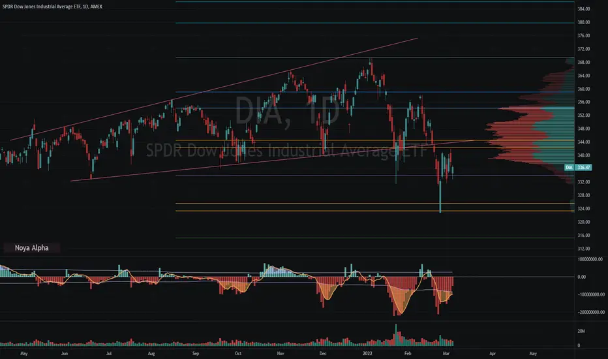Click the Dec date axis label
The image size is (608, 359).
tap(323, 354)
